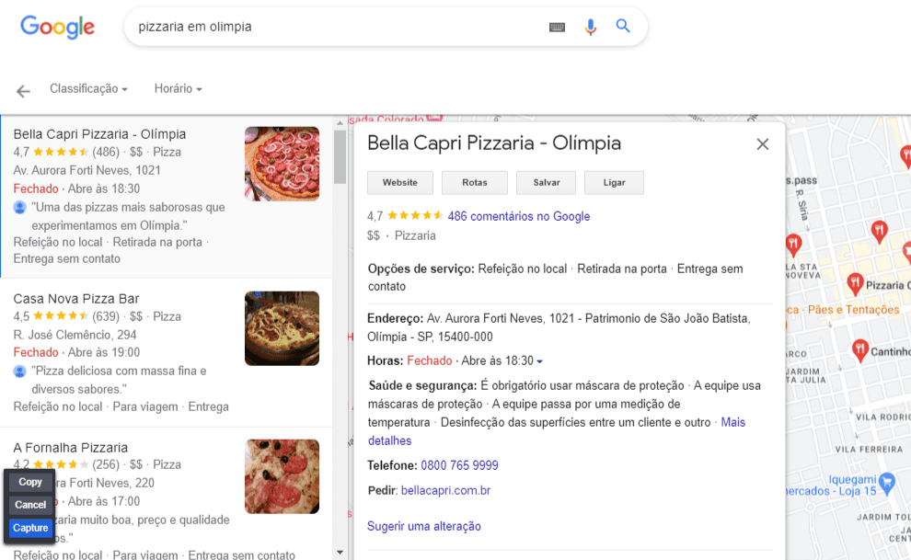Activate voice search with the microphone icon

pyautogui.click(x=590, y=27)
